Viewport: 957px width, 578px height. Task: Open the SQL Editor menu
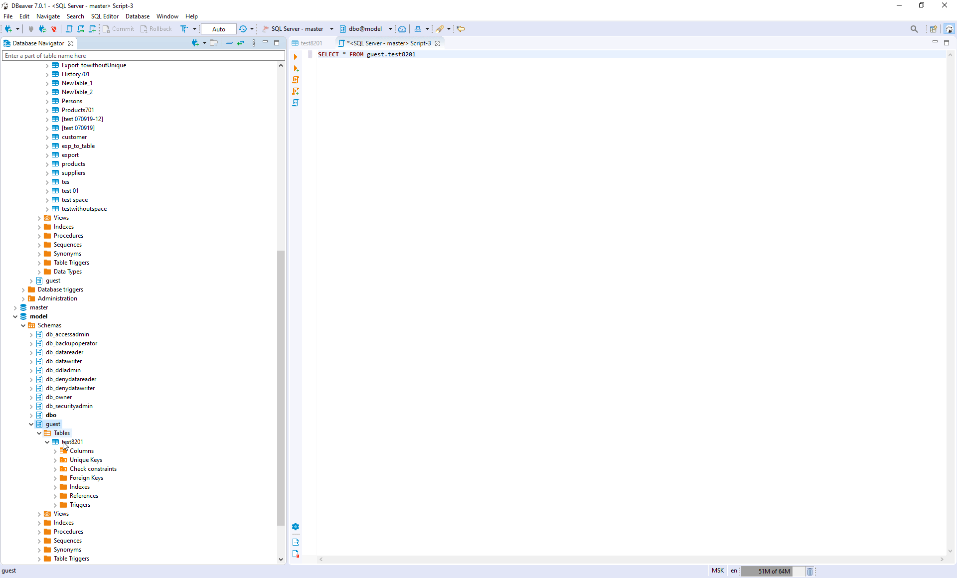point(105,16)
